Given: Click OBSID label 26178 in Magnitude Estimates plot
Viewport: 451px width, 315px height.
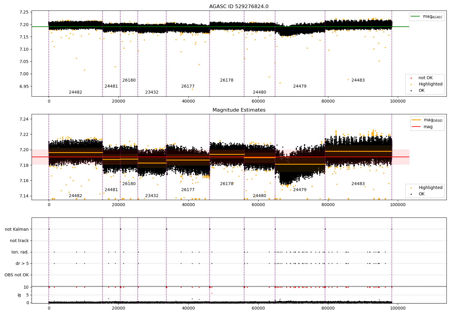Looking at the screenshot, I should (227, 184).
